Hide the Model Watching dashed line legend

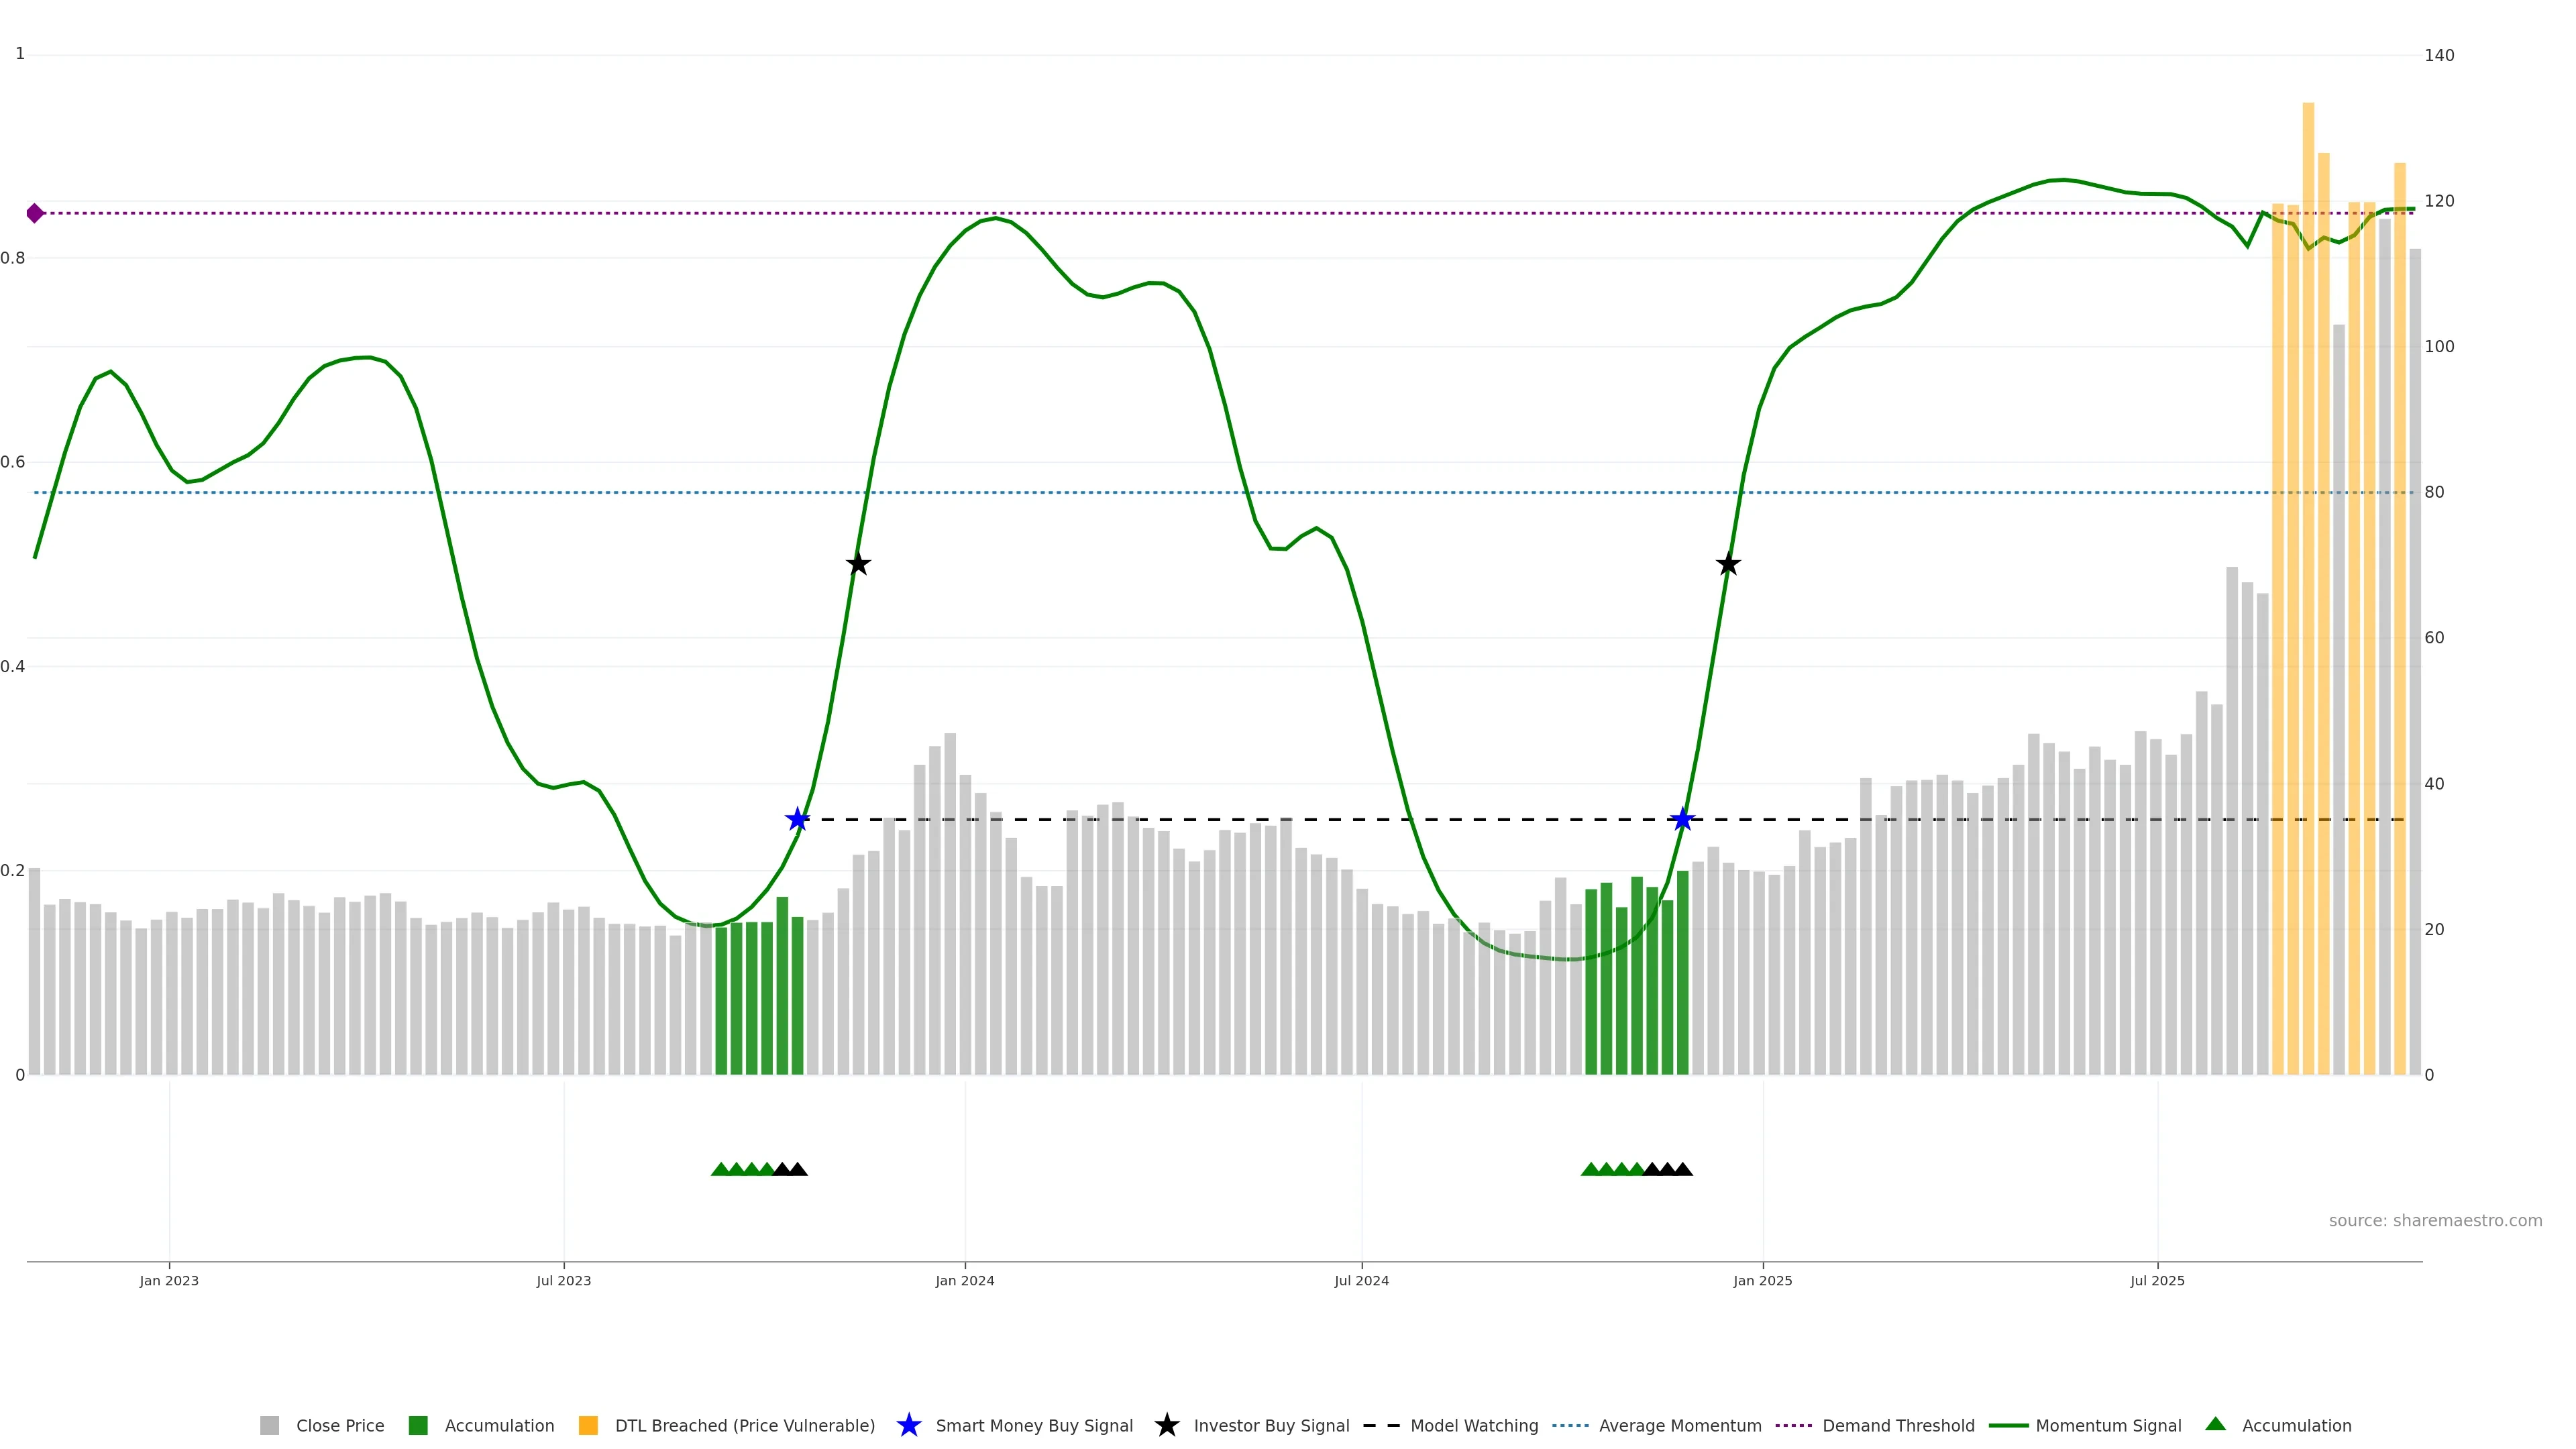click(x=1382, y=1426)
